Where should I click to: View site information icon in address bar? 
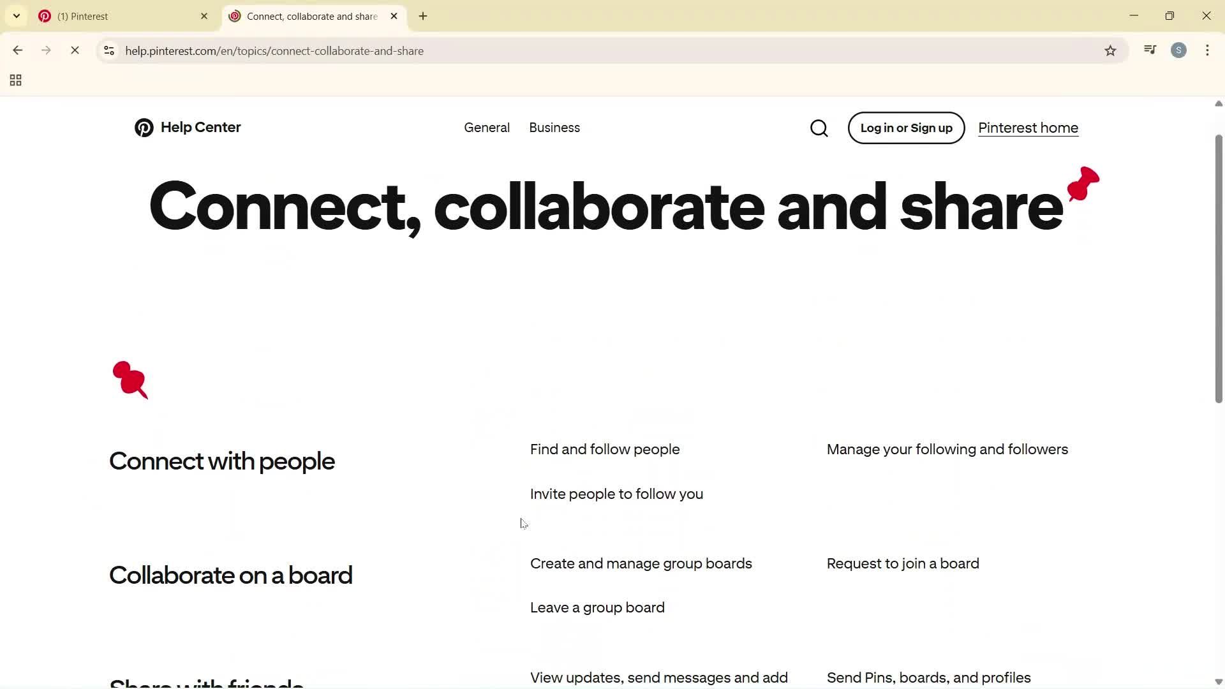tap(108, 51)
